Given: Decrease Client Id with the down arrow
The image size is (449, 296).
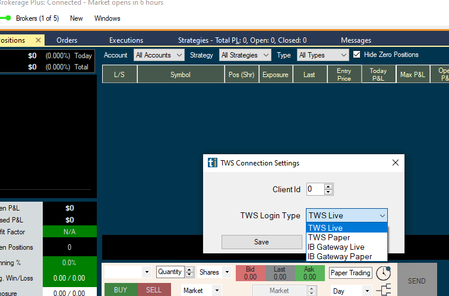Looking at the screenshot, I should 328,192.
